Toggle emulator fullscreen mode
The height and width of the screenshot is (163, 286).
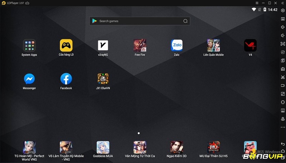(x=283, y=44)
